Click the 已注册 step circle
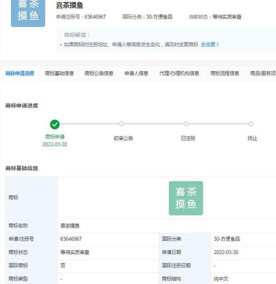The image size is (276, 284). pyautogui.click(x=186, y=124)
